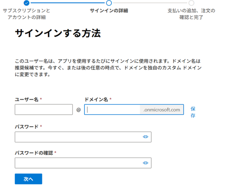Screen dimensions: 241x191
Task: Click the パスワード label above the first password field
Action: pyautogui.click(x=27, y=127)
